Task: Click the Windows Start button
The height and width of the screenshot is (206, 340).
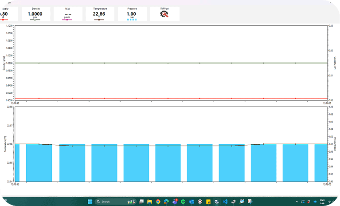Action: [x=90, y=202]
